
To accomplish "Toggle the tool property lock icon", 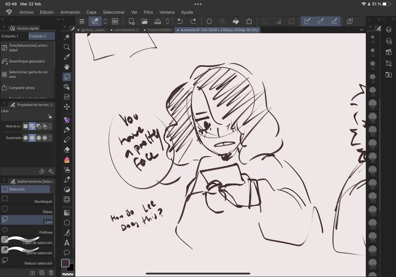I will pos(49,116).
